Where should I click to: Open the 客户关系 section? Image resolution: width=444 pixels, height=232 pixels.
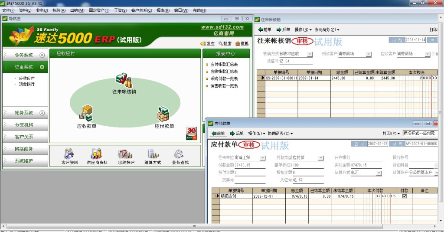click(x=25, y=137)
